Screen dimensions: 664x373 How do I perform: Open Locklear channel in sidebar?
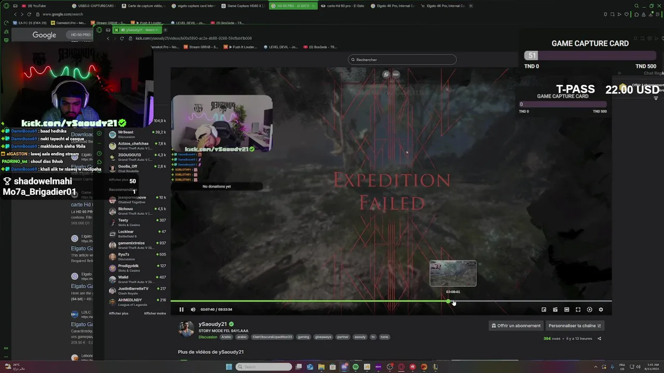point(137,234)
